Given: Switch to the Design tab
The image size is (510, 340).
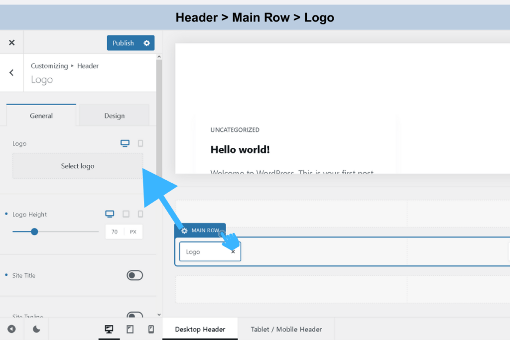Looking at the screenshot, I should [114, 115].
